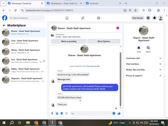Image resolution: width=168 pixels, height=126 pixels.
Task: Mute the conversation via the Mute icon
Action: pos(139,48)
